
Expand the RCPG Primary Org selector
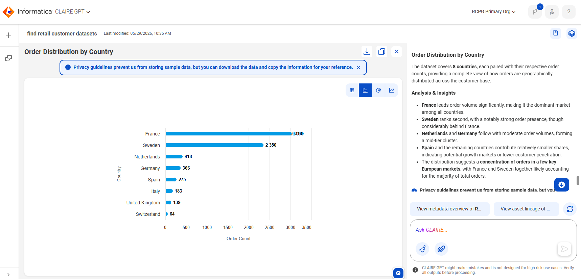tap(493, 11)
